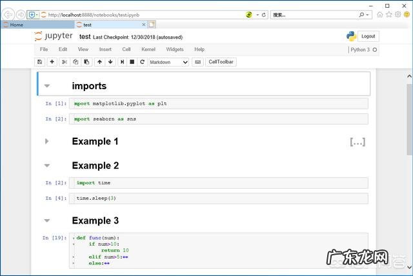The height and width of the screenshot is (276, 413).
Task: Click the localhost address bar
Action: coord(142,14)
